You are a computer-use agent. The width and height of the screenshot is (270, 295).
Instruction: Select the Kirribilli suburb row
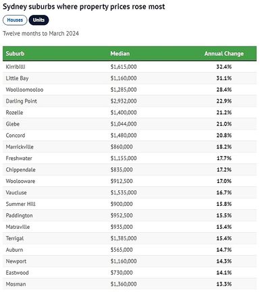pos(130,67)
